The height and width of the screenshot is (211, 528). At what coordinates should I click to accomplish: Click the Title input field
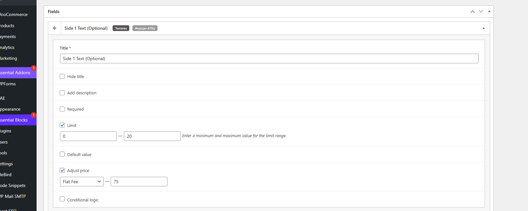pos(269,59)
